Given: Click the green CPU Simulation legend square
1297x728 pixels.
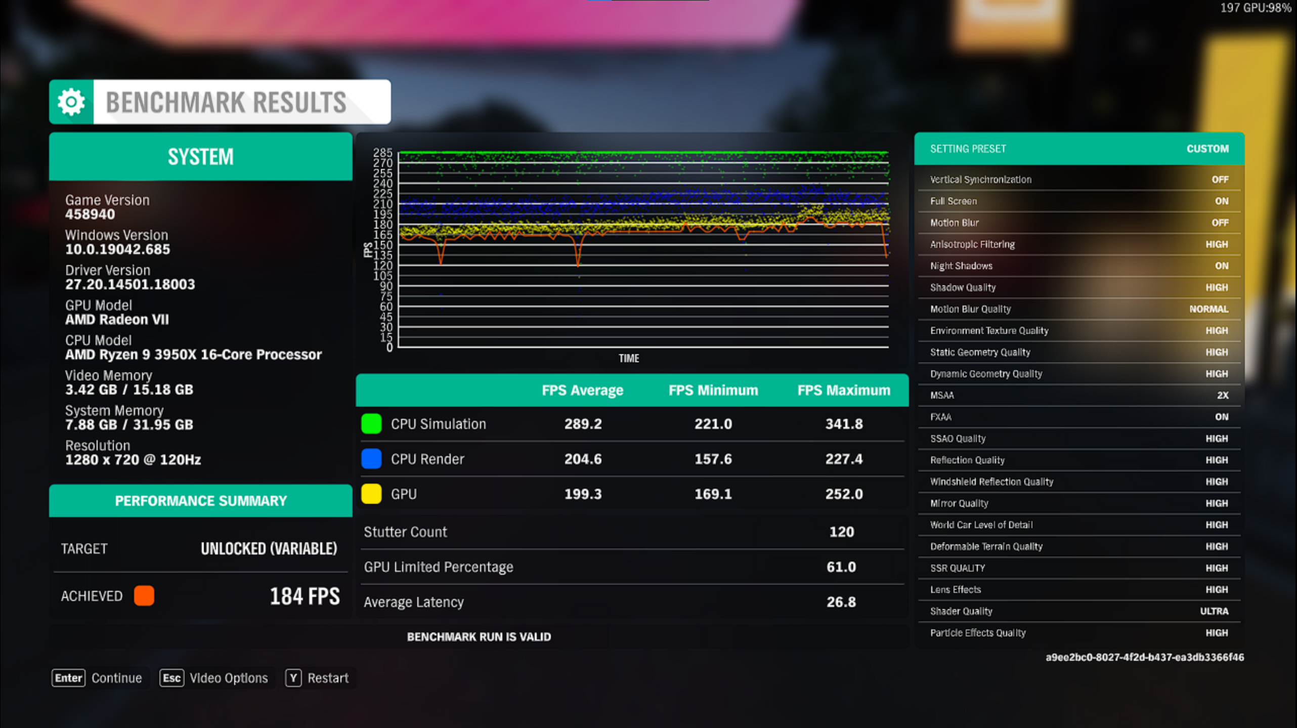Looking at the screenshot, I should (x=371, y=424).
